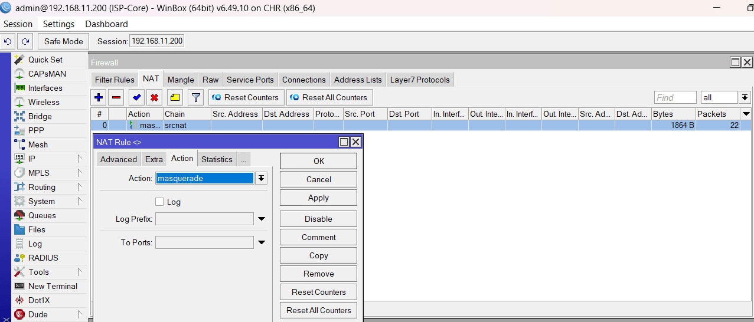754x322 pixels.
Task: Open the Action dropdown list
Action: pyautogui.click(x=261, y=178)
